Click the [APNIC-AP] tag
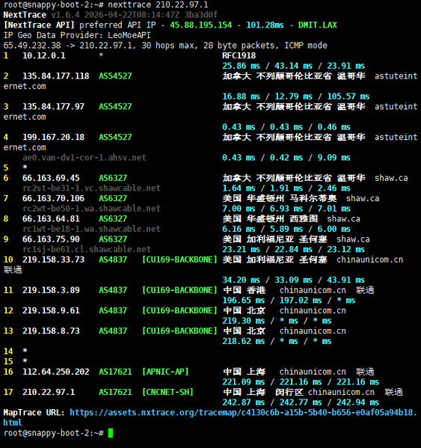Viewport: 421px width, 448px height. pos(165,372)
